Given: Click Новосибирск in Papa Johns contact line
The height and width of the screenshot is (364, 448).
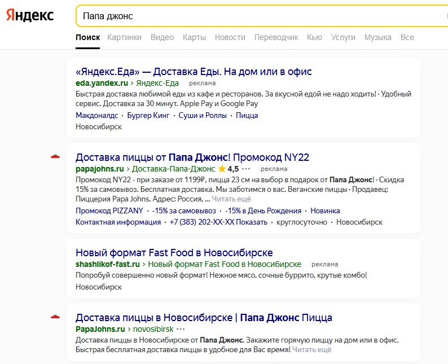Looking at the screenshot, I should click(x=359, y=222).
